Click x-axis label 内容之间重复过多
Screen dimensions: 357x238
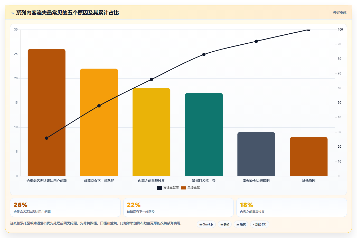(151, 181)
